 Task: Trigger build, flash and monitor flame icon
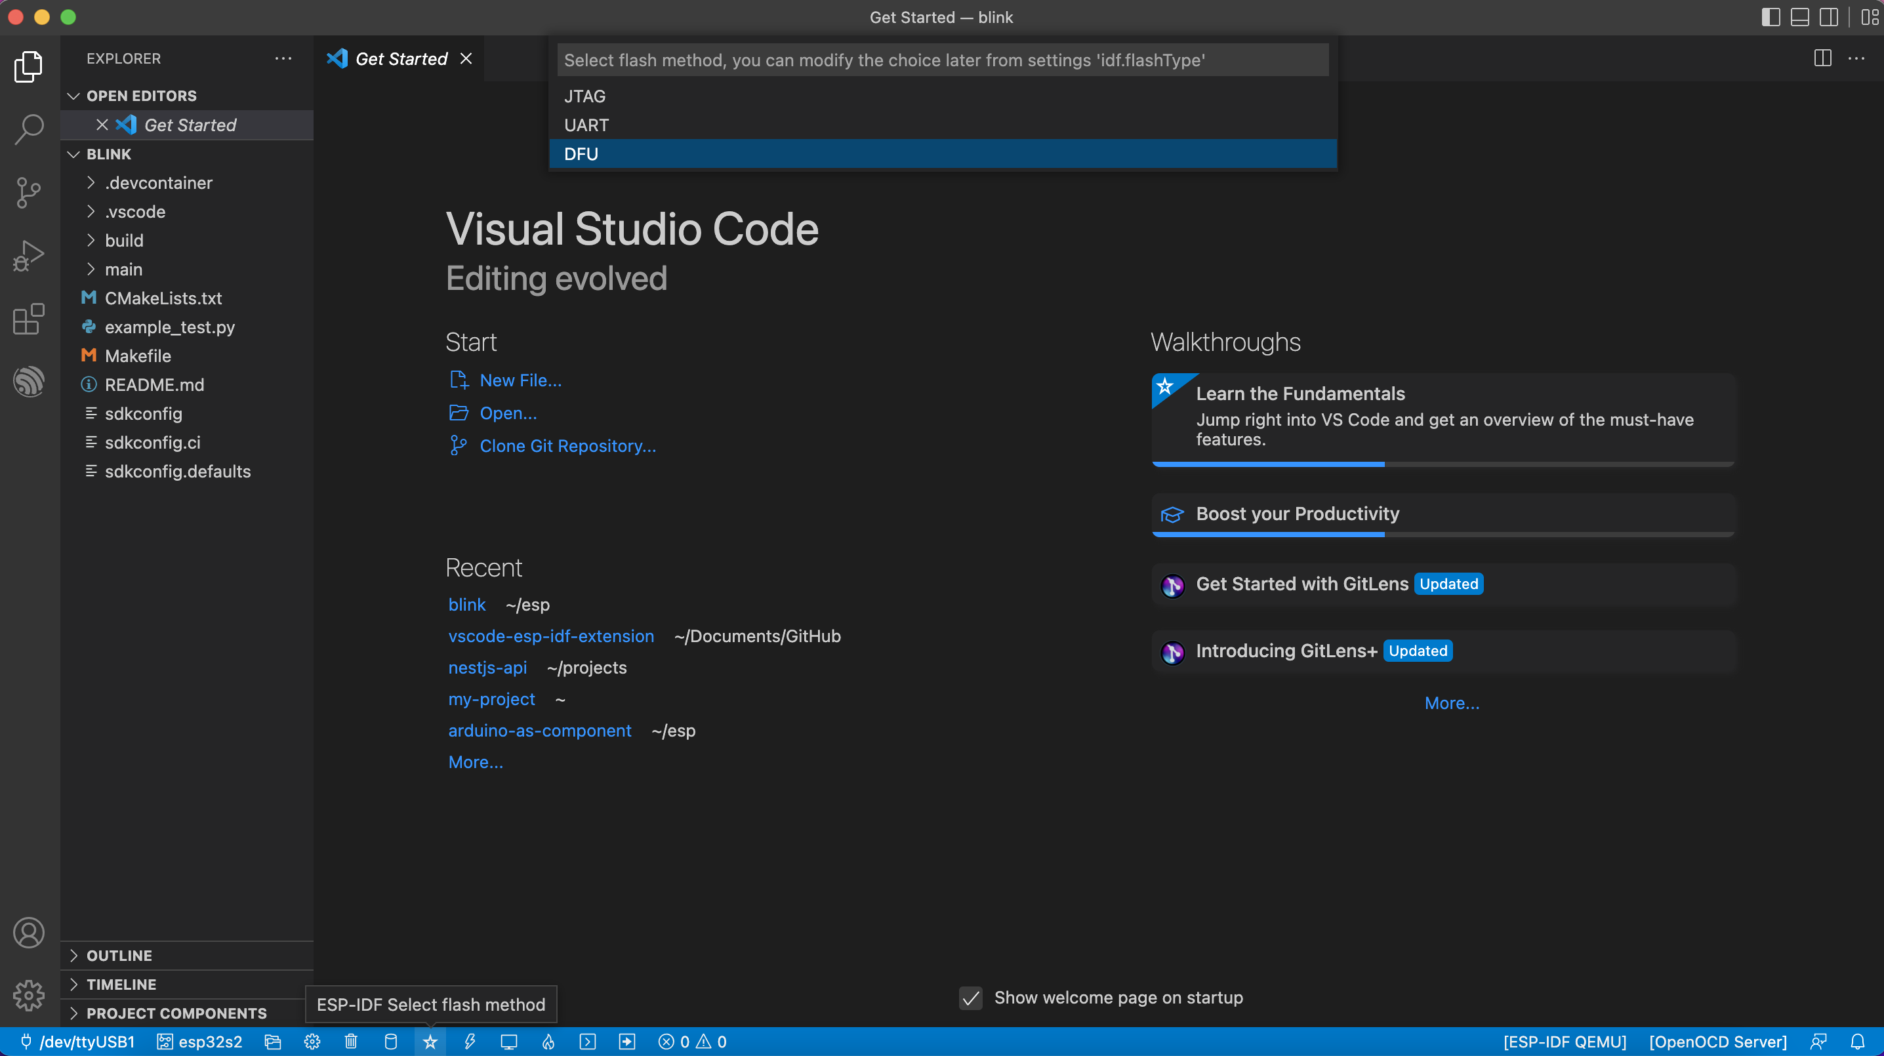(x=548, y=1042)
